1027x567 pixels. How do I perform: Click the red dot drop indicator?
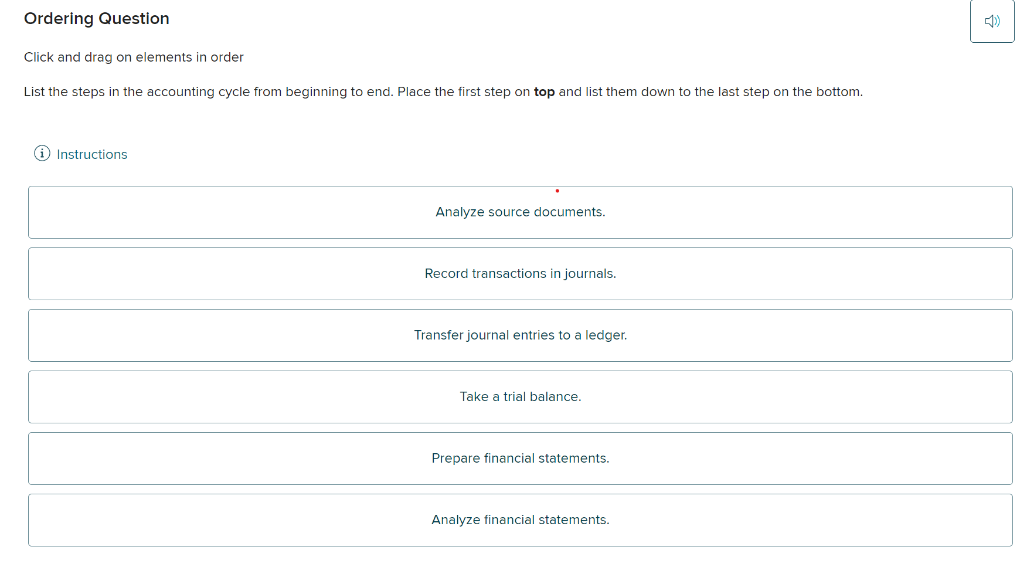[557, 191]
